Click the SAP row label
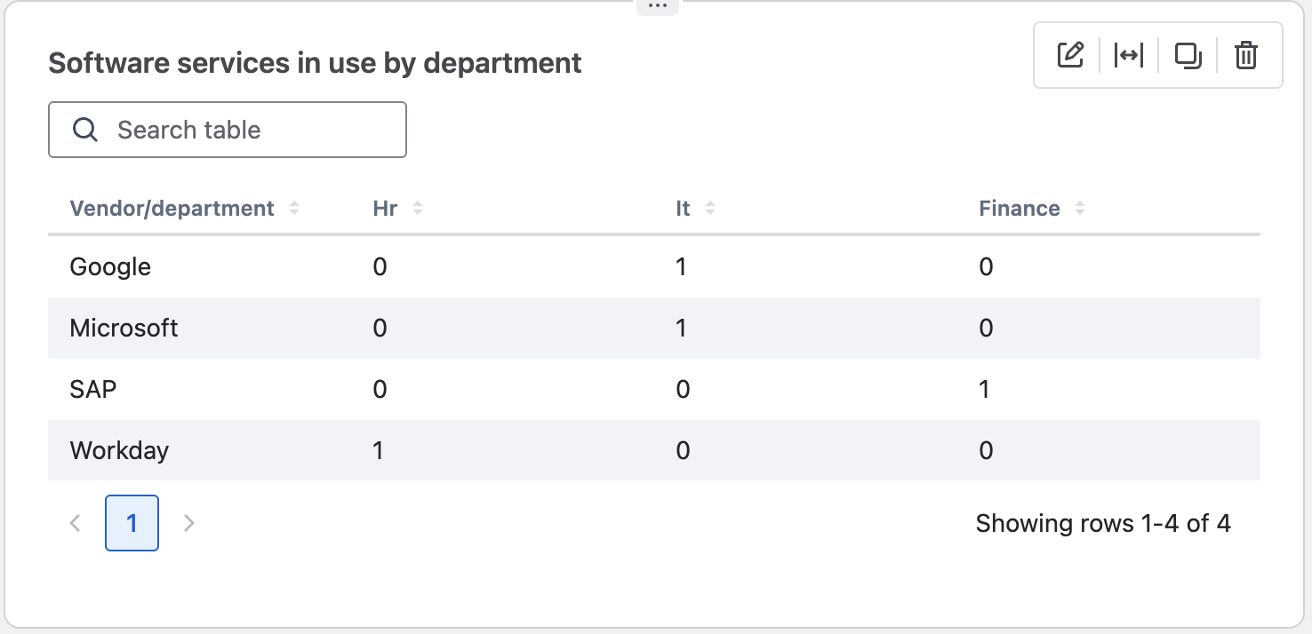 coord(93,389)
